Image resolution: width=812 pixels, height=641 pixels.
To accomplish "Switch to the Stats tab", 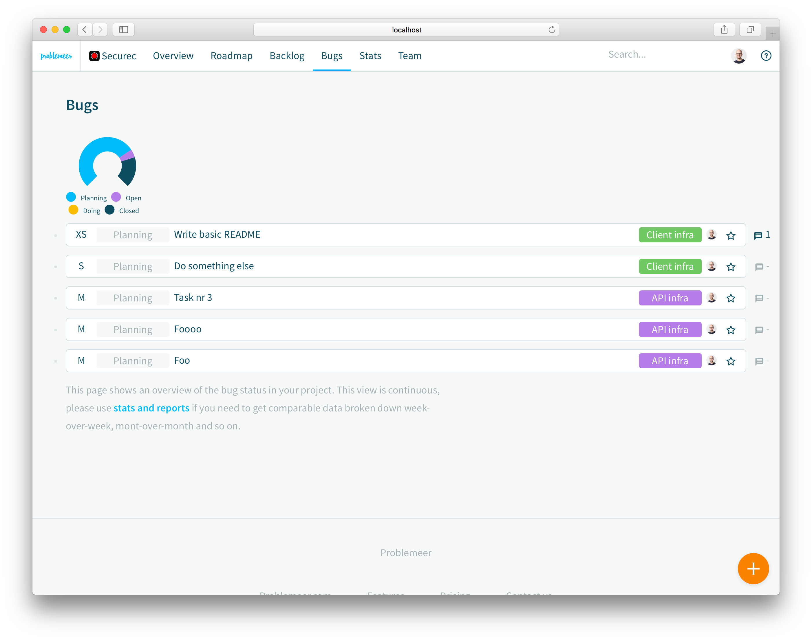I will tap(370, 56).
